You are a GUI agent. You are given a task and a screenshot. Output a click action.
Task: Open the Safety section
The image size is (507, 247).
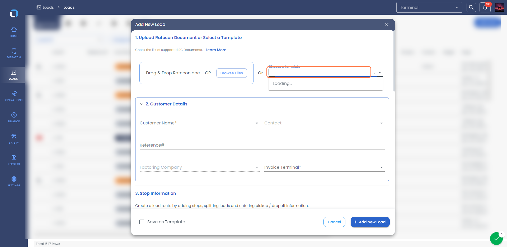(14, 139)
